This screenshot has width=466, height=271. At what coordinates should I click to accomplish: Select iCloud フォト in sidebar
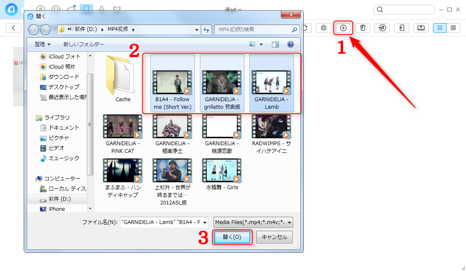pyautogui.click(x=60, y=56)
